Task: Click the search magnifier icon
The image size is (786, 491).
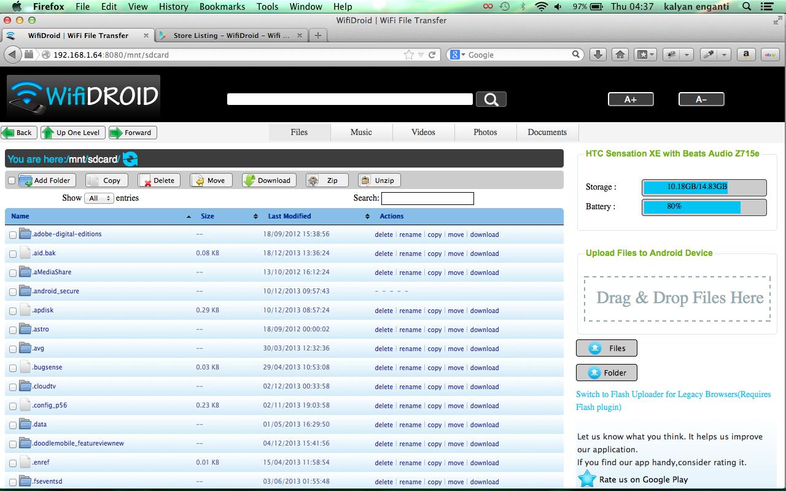Action: (491, 99)
